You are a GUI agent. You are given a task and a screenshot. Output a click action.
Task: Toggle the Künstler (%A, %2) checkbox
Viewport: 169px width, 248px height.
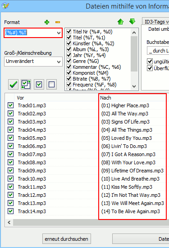(x=69, y=43)
